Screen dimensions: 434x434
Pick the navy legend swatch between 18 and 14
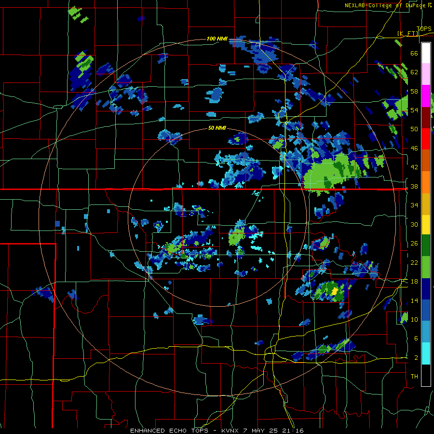[x=426, y=289]
